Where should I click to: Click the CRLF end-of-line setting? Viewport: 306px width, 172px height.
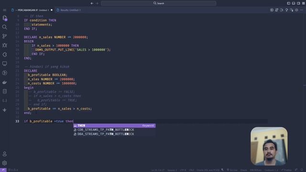(191, 170)
